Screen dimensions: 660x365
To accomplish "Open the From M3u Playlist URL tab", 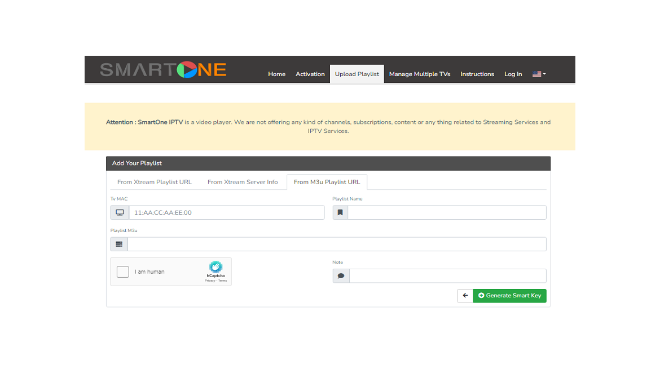I will [327, 182].
